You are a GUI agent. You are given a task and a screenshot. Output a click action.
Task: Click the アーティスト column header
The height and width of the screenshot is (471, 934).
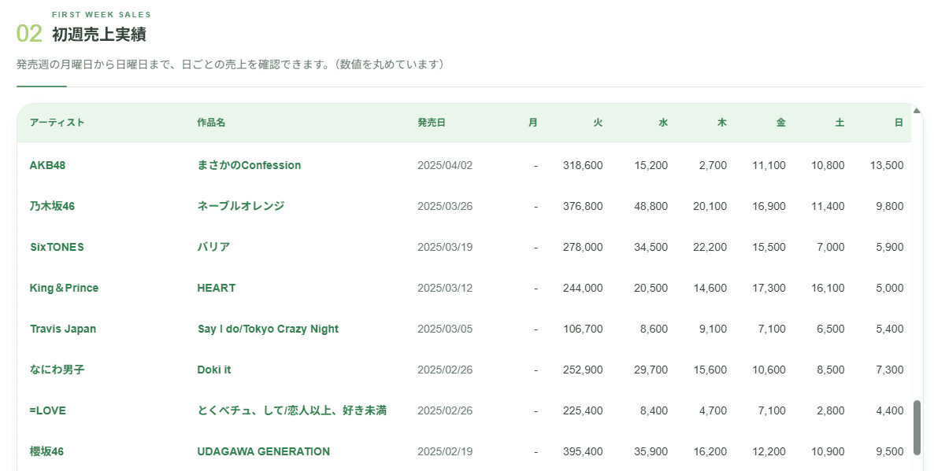(57, 123)
